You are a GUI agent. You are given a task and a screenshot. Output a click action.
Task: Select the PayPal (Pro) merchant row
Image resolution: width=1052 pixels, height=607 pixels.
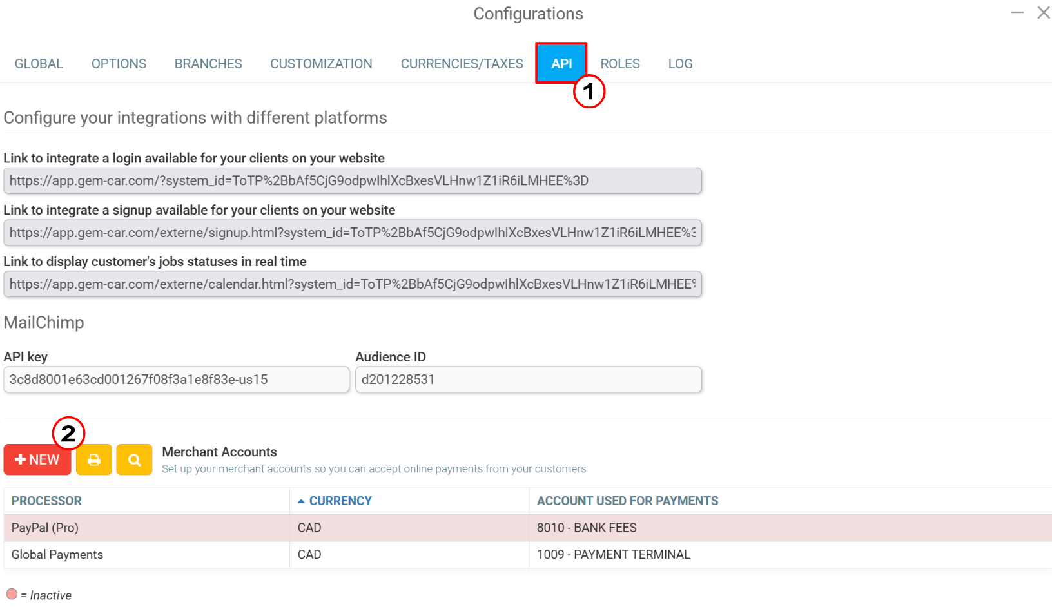click(x=528, y=528)
